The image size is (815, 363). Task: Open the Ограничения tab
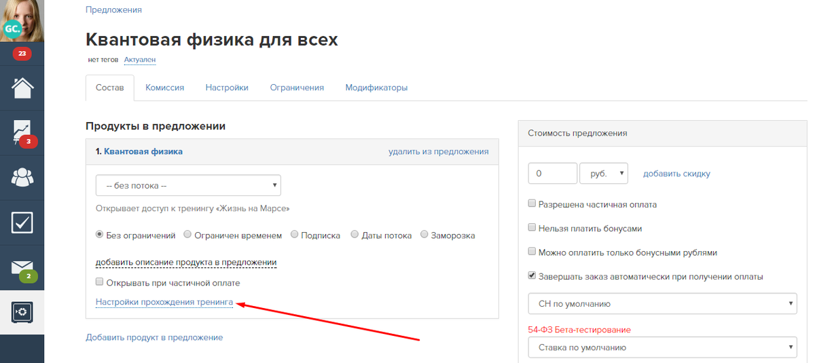[x=297, y=88]
